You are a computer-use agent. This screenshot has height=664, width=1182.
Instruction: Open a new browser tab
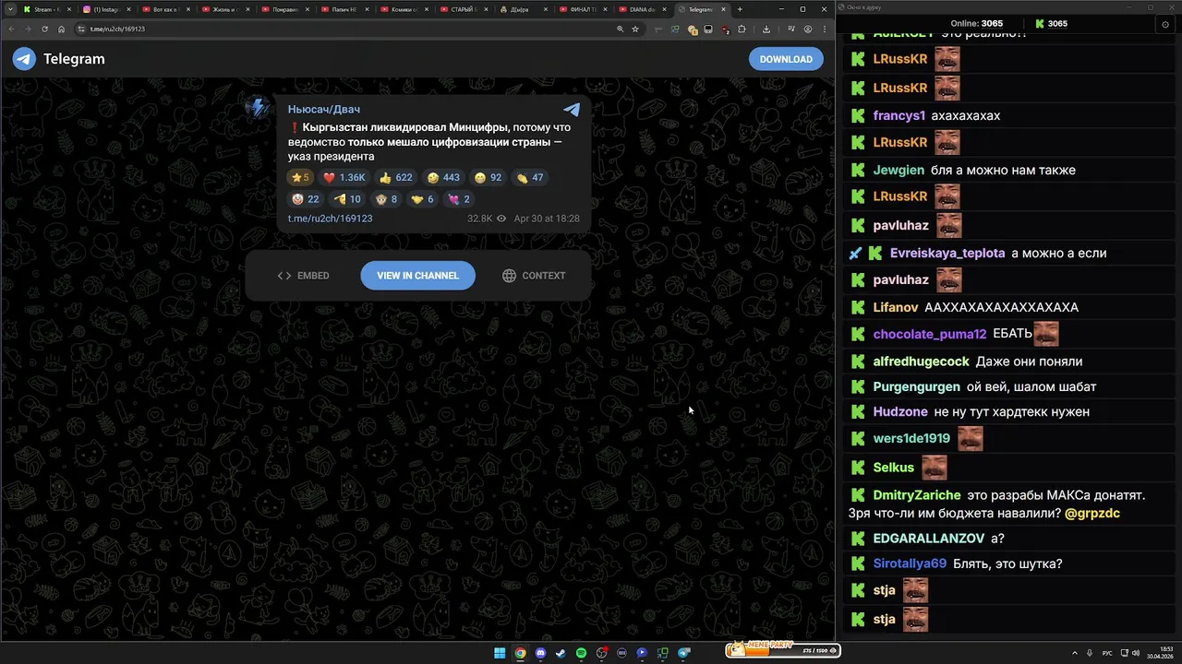coord(740,9)
